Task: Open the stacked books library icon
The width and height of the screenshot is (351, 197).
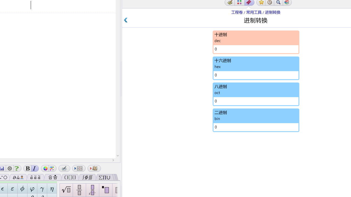Action: click(x=287, y=2)
